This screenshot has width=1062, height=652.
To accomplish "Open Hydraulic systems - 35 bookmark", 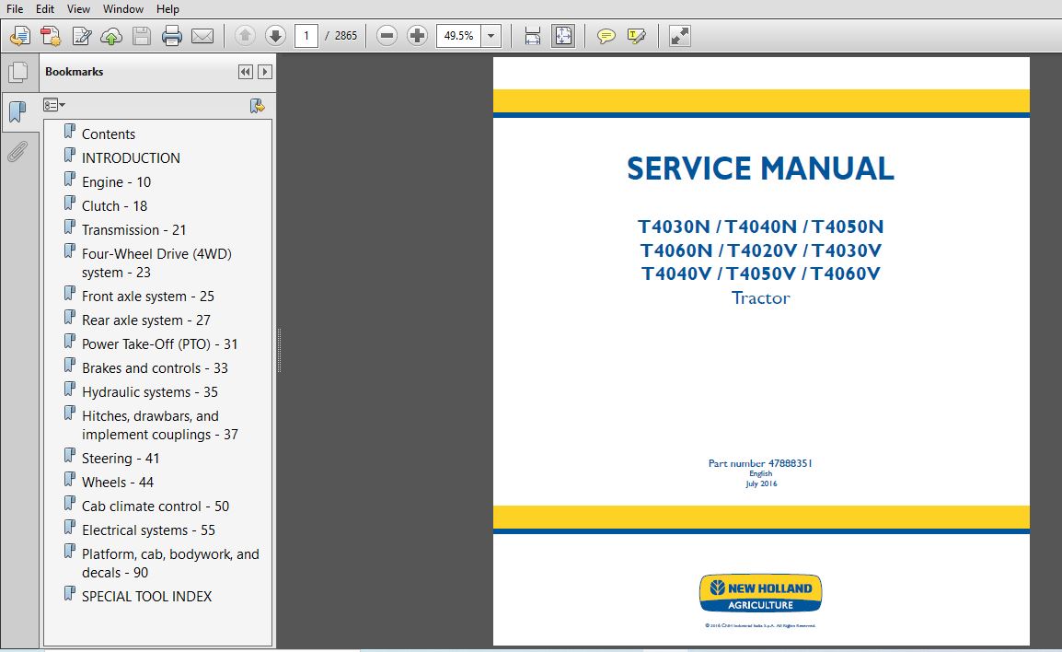I will coord(150,391).
